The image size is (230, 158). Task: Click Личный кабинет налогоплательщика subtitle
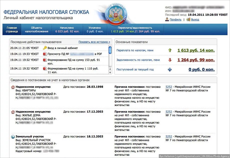pos(38,18)
